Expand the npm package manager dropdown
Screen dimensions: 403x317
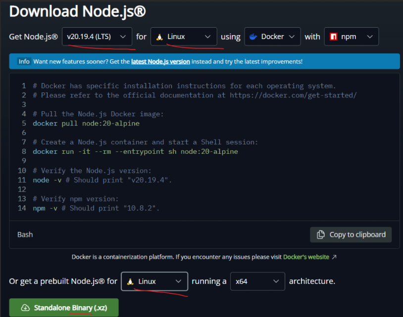coord(352,37)
